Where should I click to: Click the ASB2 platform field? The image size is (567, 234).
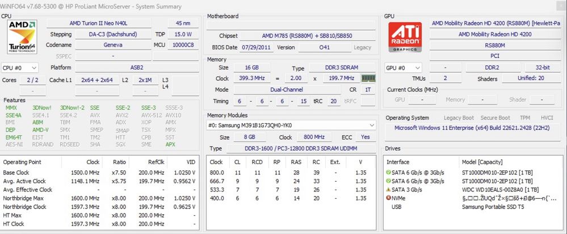click(137, 68)
